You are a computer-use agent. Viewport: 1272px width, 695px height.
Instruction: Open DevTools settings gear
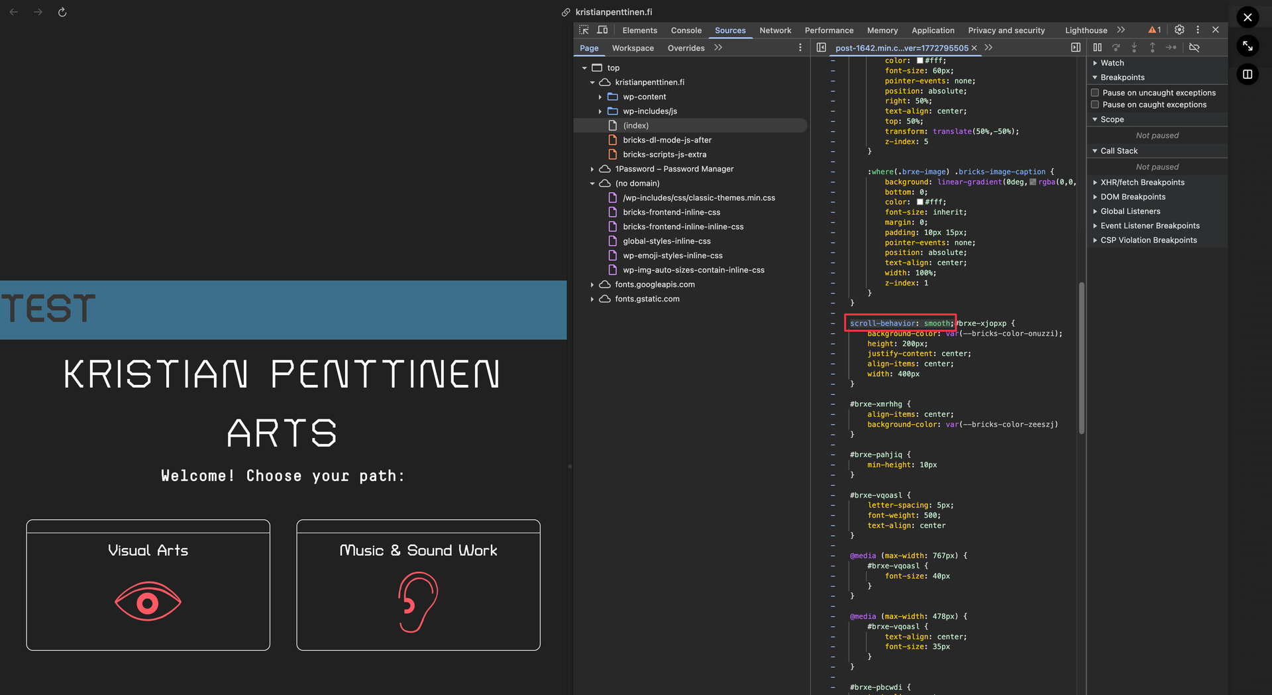pos(1179,30)
